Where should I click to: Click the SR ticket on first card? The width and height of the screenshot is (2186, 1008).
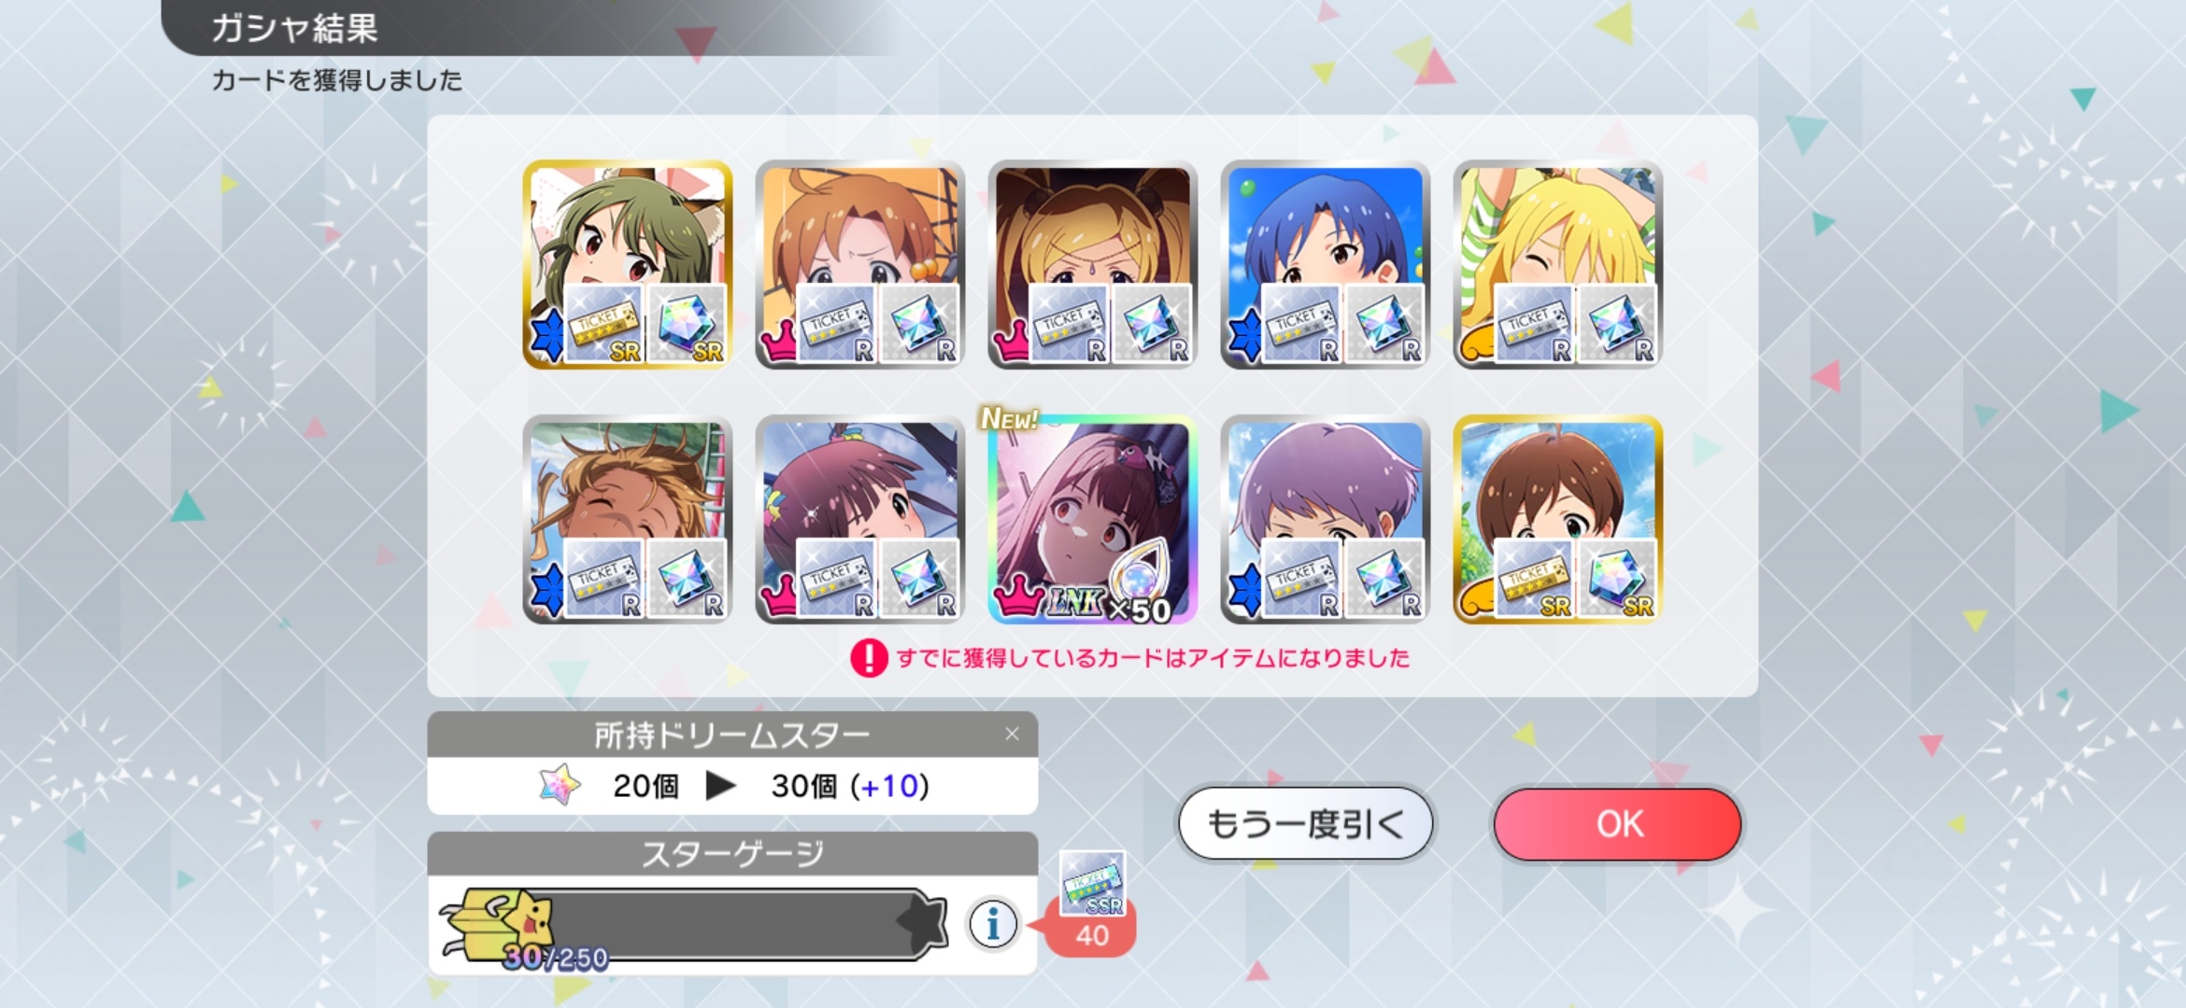[604, 324]
